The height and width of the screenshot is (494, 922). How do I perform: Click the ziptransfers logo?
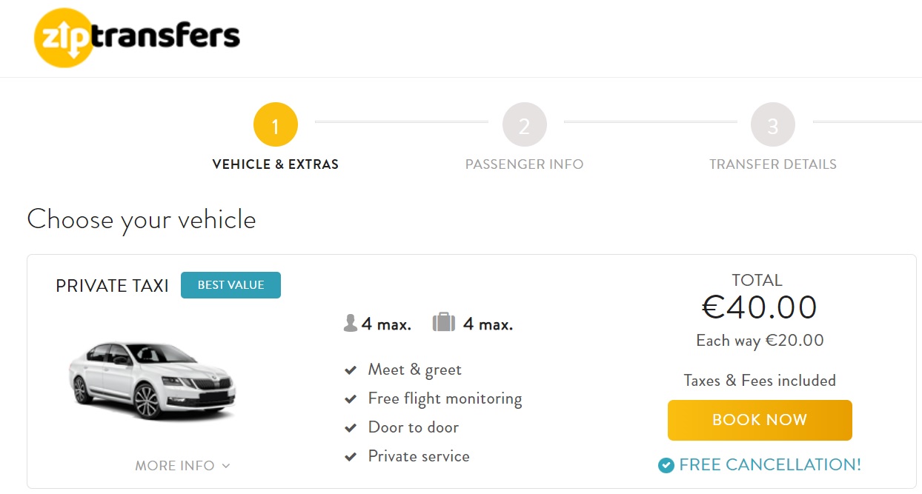[x=137, y=36]
